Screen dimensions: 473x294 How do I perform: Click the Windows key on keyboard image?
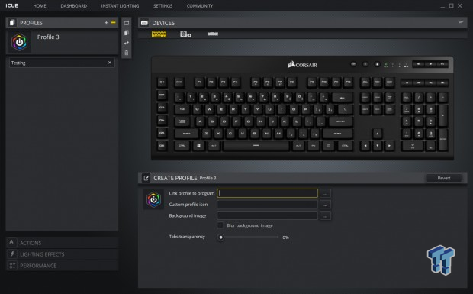(198, 146)
